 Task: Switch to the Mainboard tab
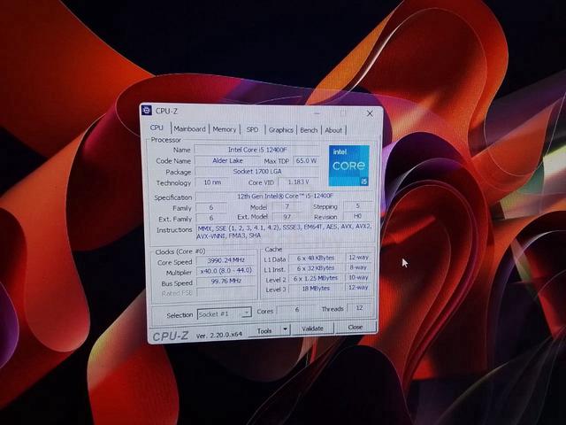tap(189, 128)
